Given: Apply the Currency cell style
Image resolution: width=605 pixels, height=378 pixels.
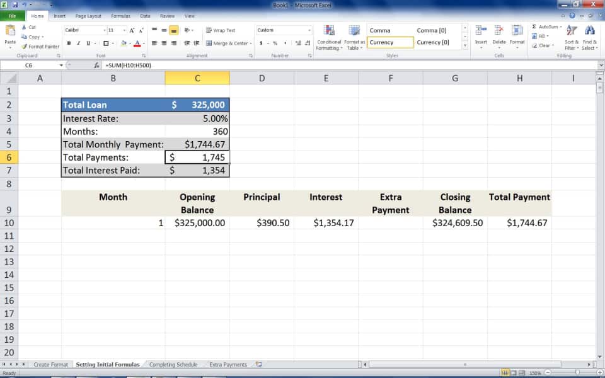Looking at the screenshot, I should point(389,42).
